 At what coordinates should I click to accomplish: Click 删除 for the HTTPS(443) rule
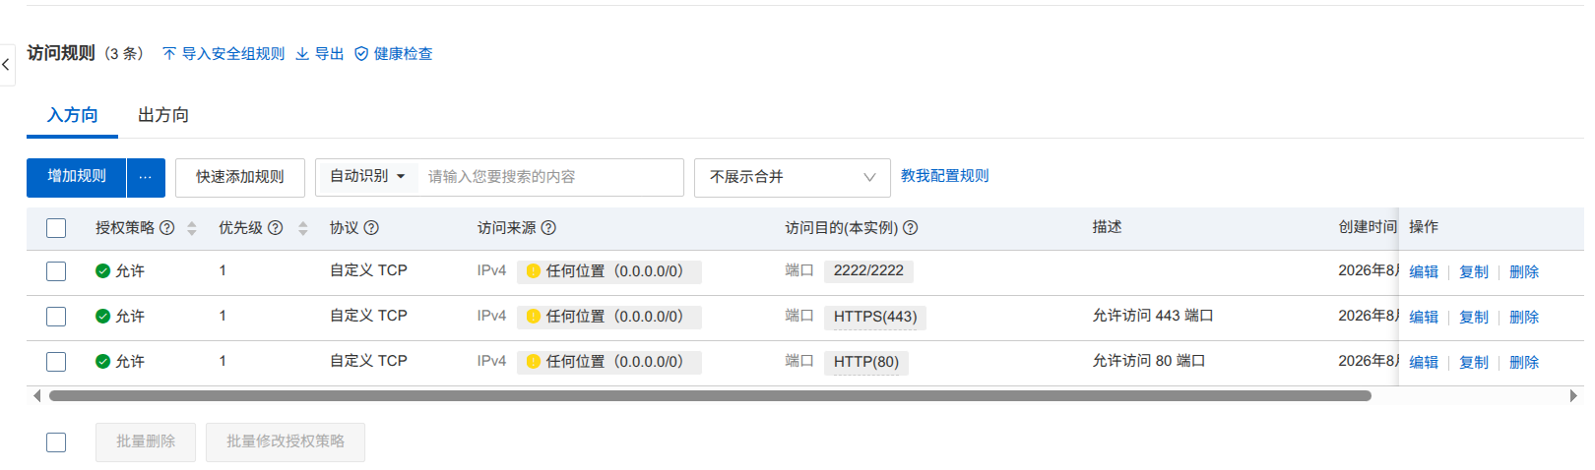coord(1524,318)
